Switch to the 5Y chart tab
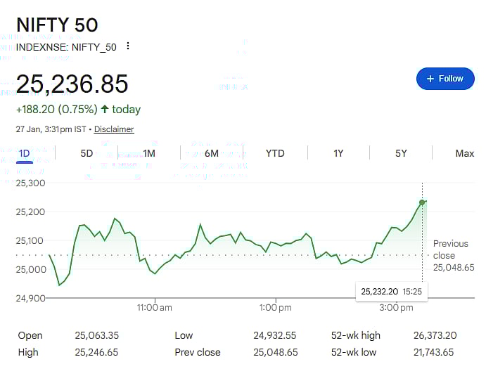Screen dimensions: 486x376 [x=401, y=153]
